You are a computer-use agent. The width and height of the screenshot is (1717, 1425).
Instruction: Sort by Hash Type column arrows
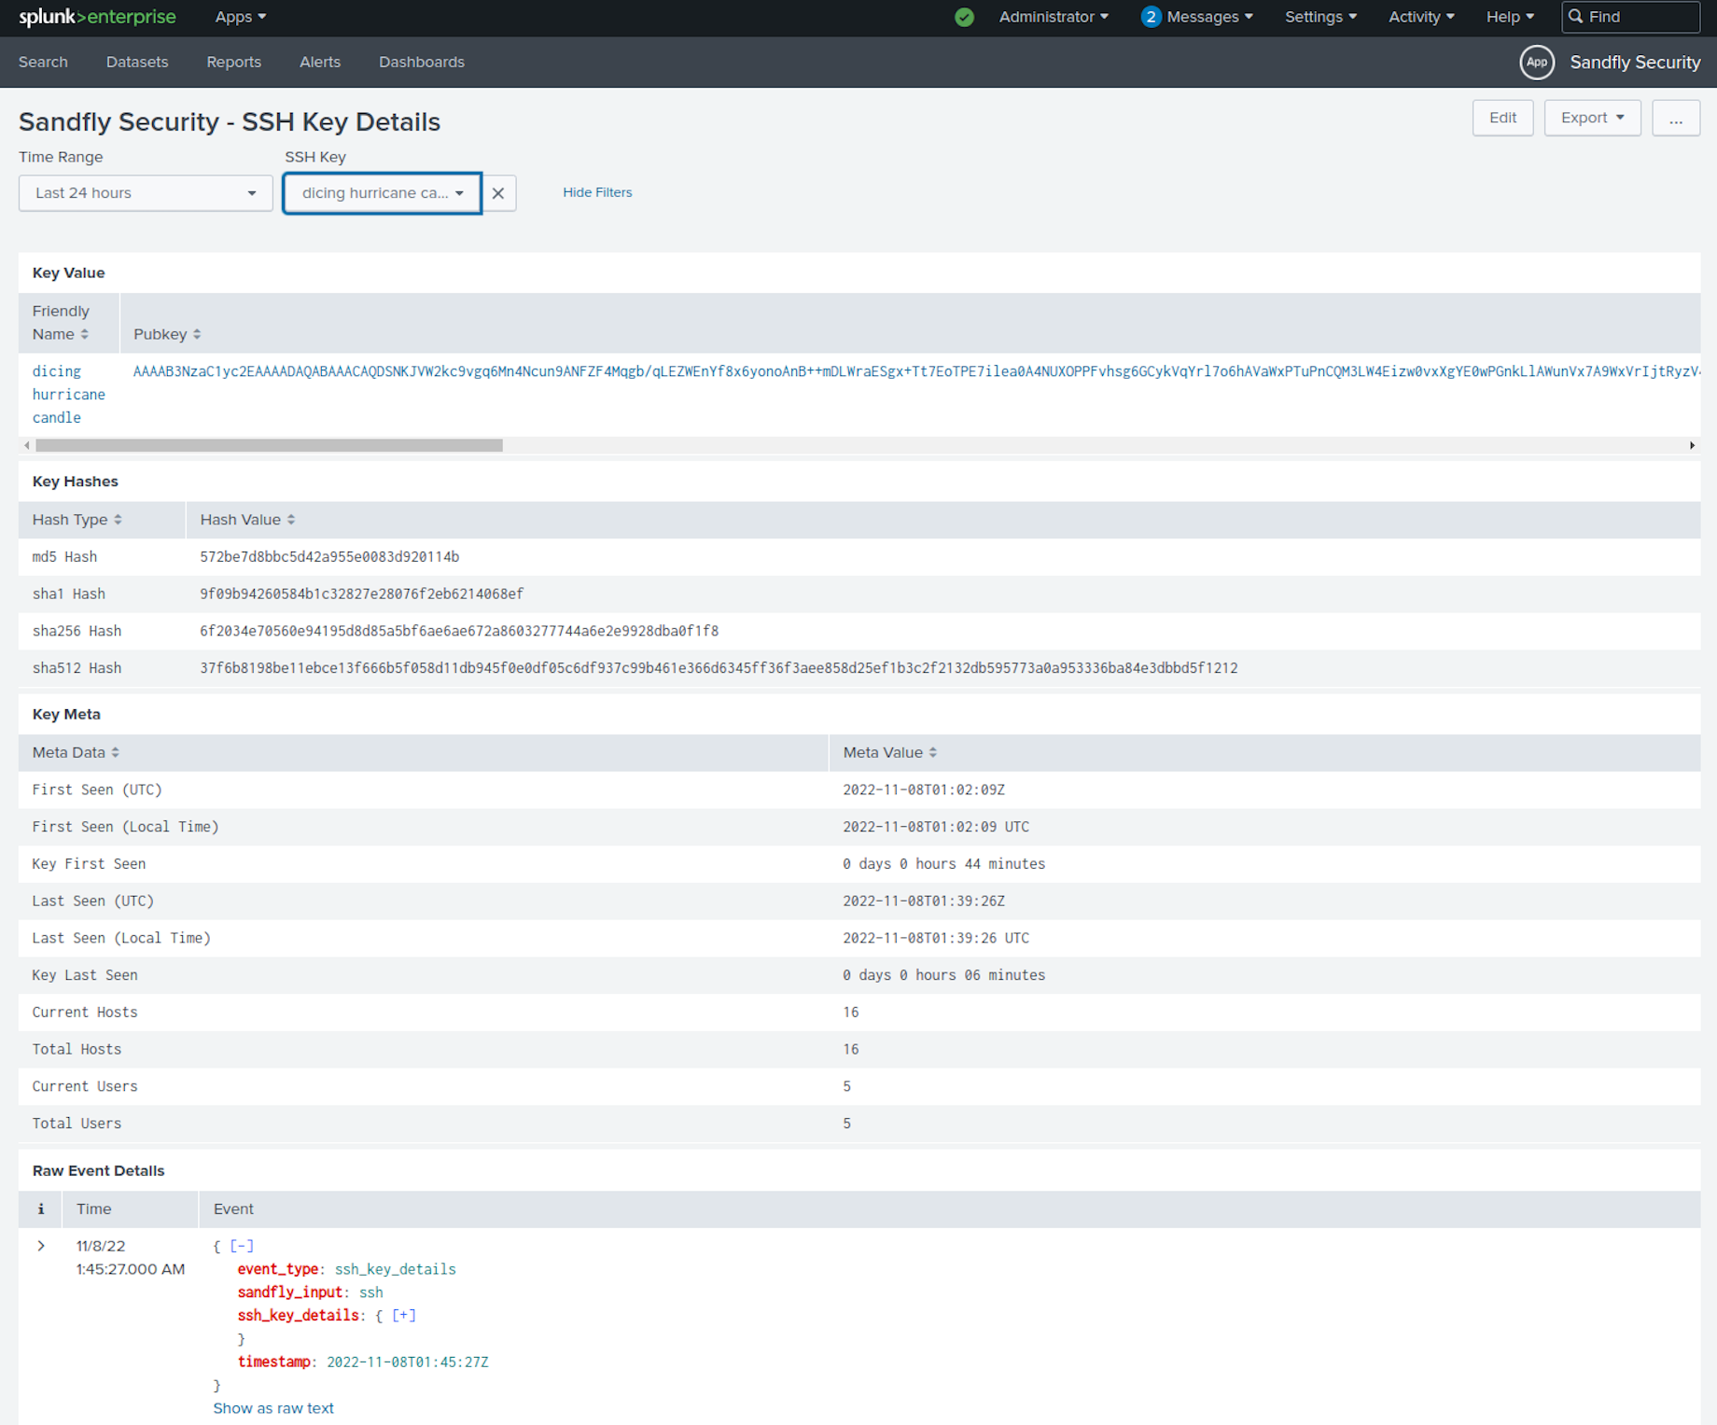coord(118,520)
